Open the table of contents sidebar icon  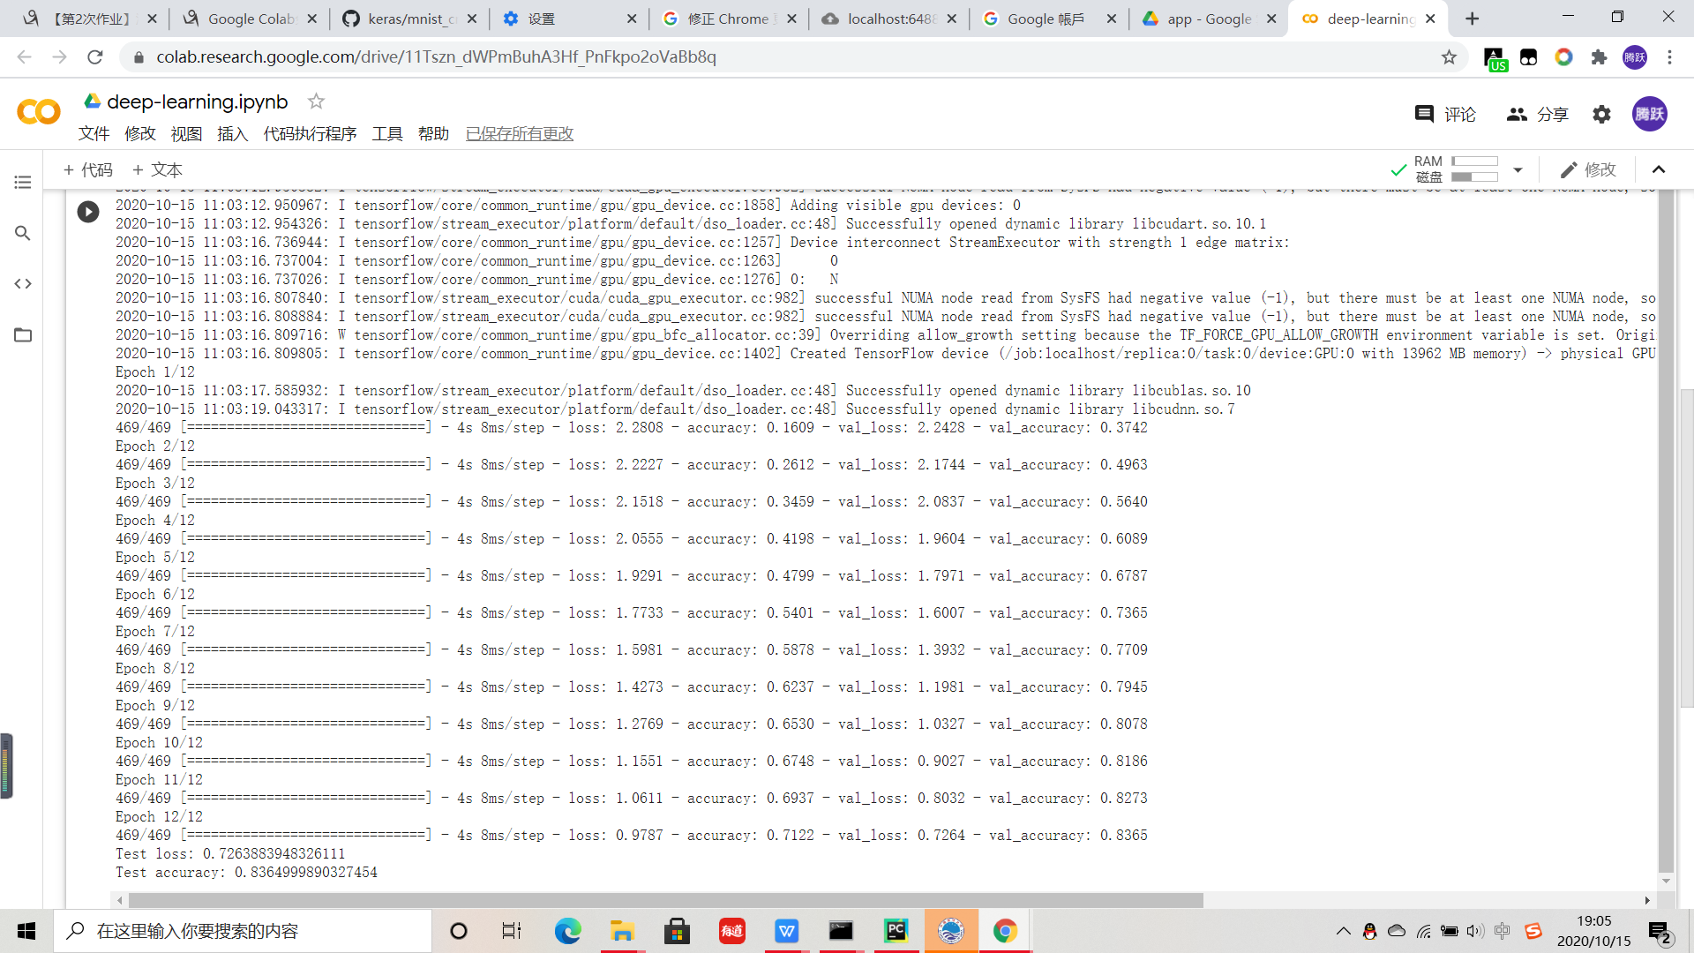(23, 183)
